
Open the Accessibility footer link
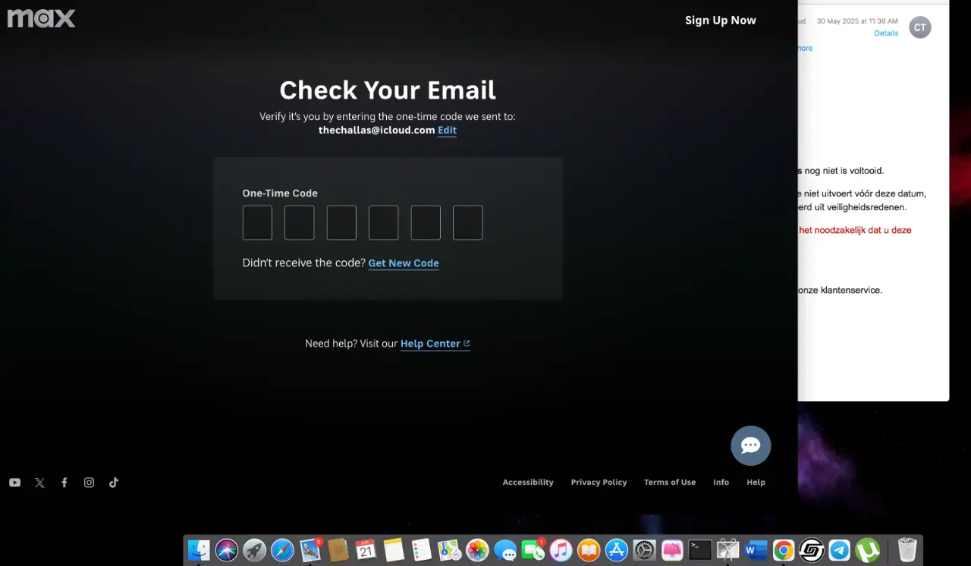click(528, 483)
